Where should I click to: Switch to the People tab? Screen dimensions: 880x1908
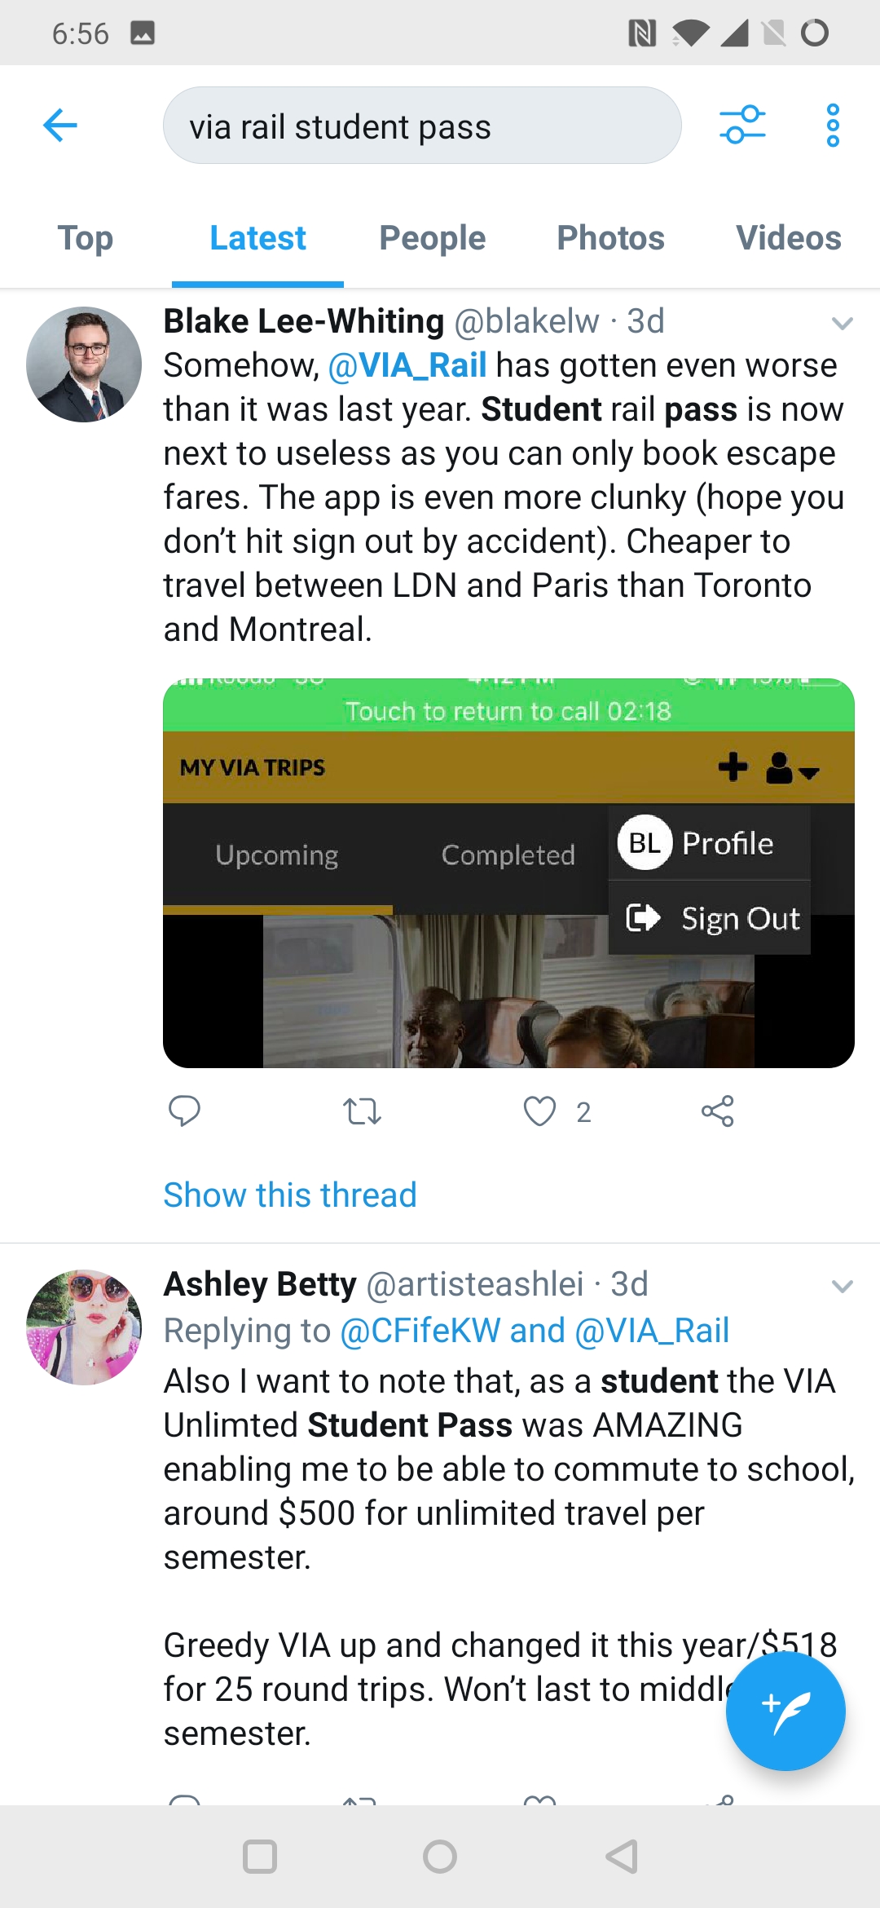coord(432,238)
